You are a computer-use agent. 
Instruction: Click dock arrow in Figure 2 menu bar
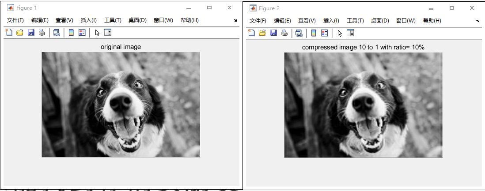(x=478, y=21)
